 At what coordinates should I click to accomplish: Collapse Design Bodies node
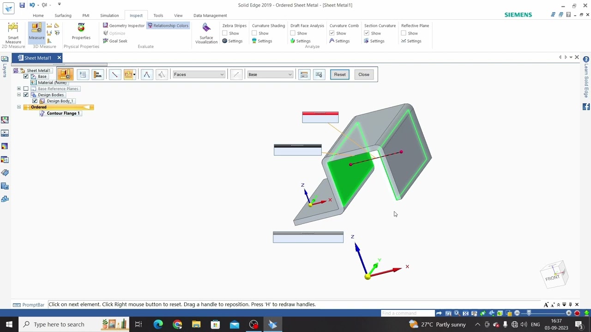(x=19, y=95)
